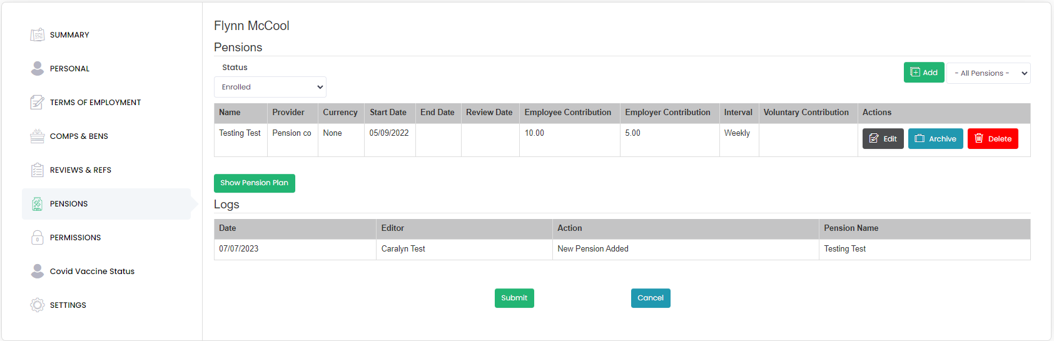Click the Permissions padlock icon
This screenshot has width=1054, height=341.
(38, 237)
